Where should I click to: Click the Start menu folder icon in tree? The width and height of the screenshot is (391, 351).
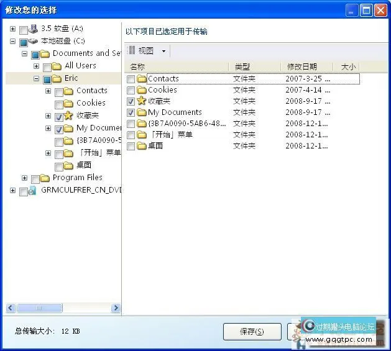point(68,153)
